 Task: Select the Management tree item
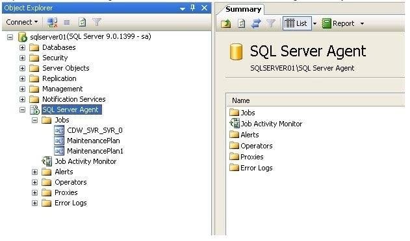coord(62,89)
